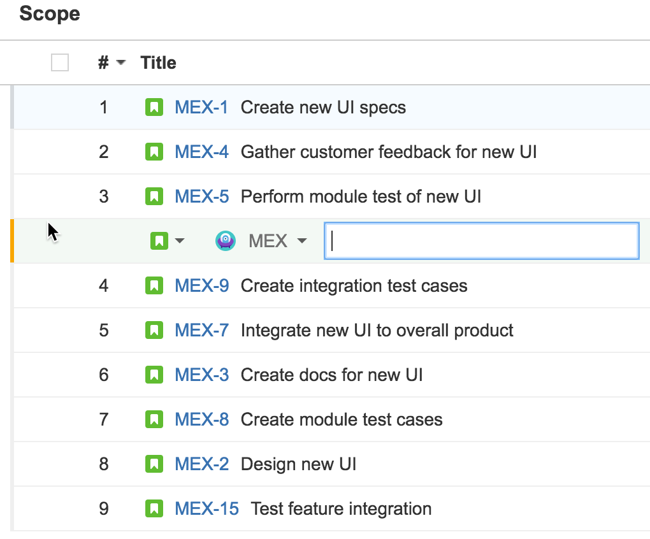Click the Title column header
The width and height of the screenshot is (650, 539).
point(158,62)
